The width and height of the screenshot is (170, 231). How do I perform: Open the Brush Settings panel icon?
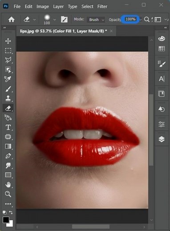(162, 64)
